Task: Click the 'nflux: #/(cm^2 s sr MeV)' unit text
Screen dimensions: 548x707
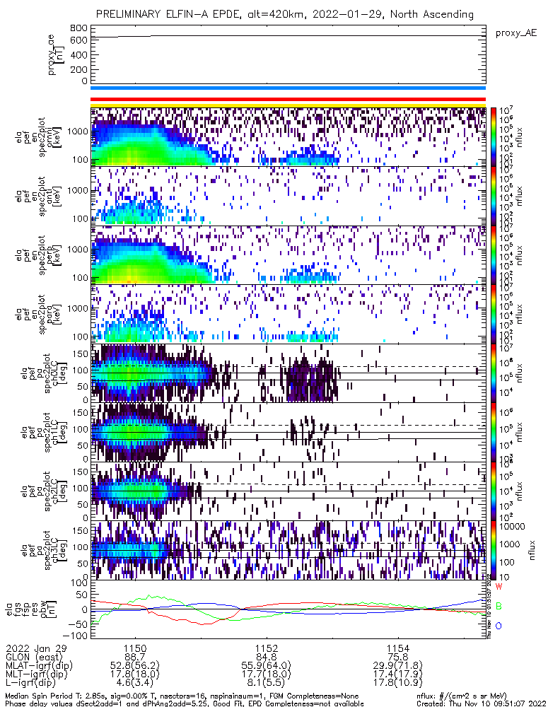Action: tap(462, 696)
